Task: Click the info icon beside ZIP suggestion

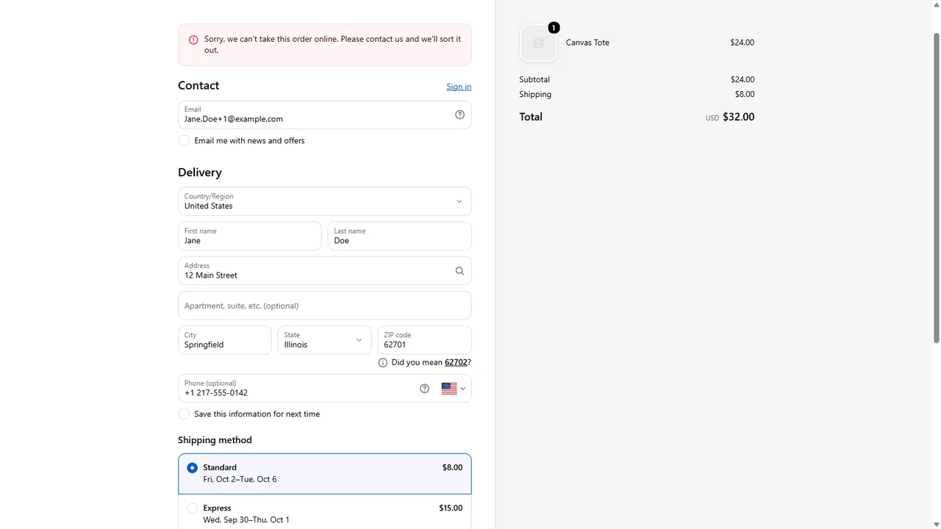Action: [382, 363]
